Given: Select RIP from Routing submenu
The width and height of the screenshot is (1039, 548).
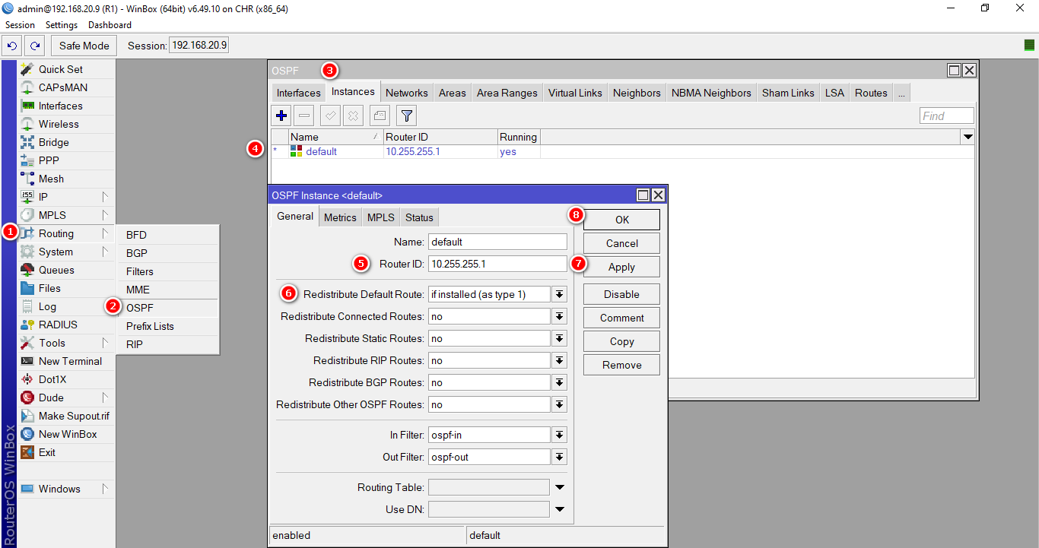Looking at the screenshot, I should pyautogui.click(x=168, y=344).
